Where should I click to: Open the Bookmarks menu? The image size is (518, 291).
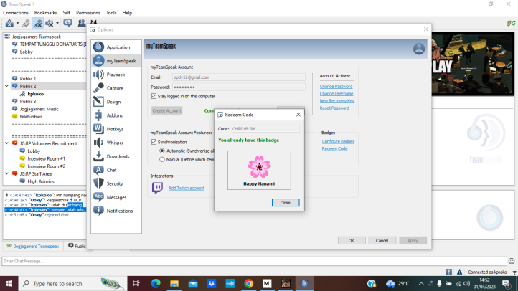pyautogui.click(x=45, y=12)
